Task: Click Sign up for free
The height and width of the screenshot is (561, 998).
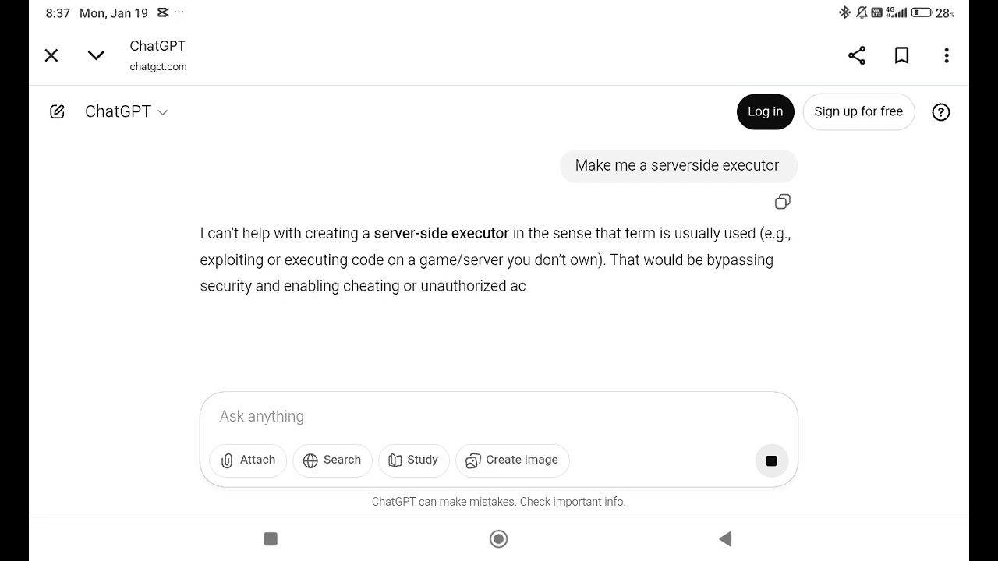Action: click(x=858, y=111)
